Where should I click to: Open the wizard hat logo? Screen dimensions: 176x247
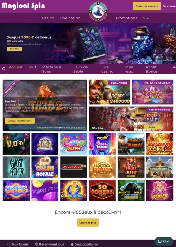(98, 12)
